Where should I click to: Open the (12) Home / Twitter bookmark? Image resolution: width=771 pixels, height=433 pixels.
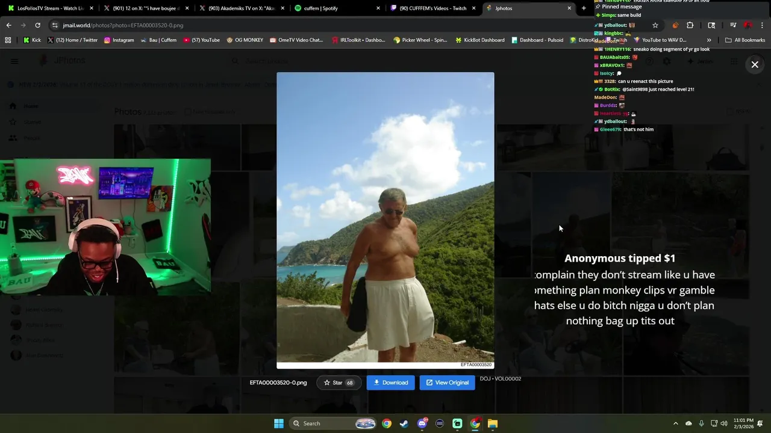(x=72, y=40)
